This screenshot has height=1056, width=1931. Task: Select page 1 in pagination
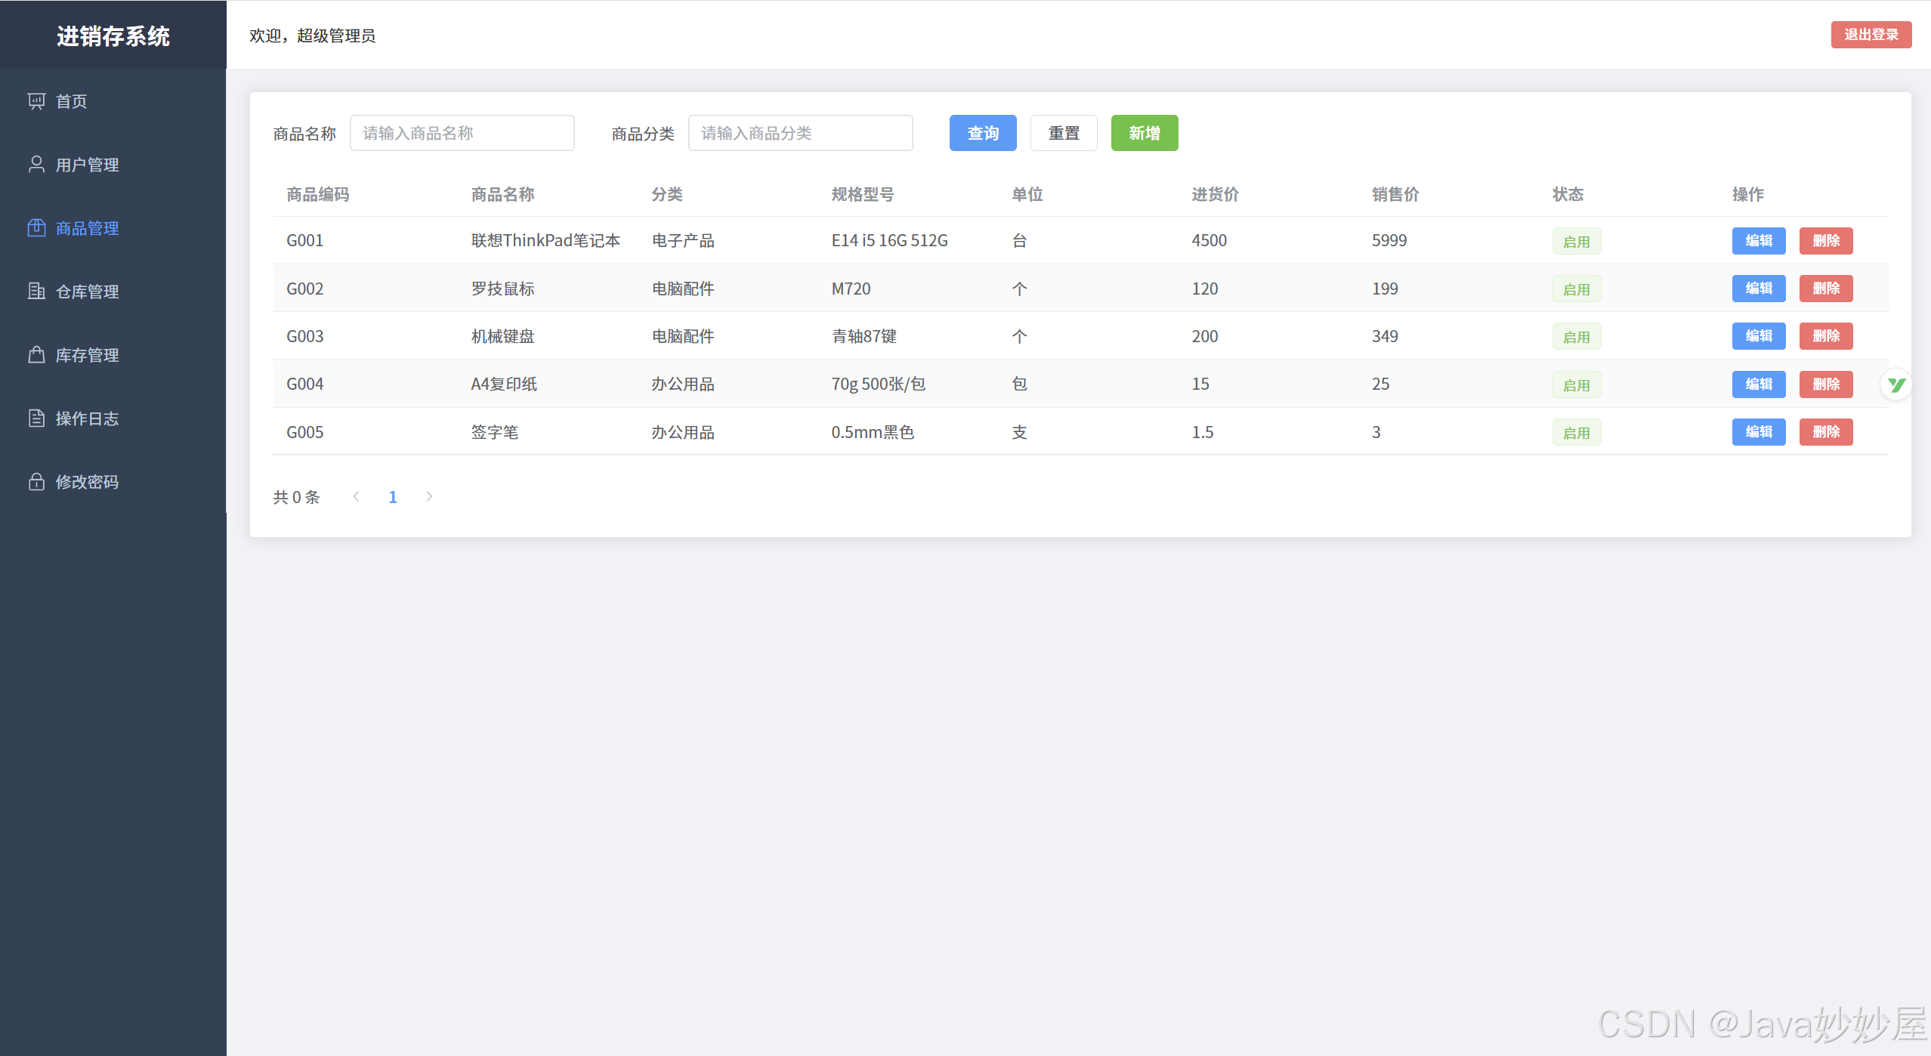[393, 497]
